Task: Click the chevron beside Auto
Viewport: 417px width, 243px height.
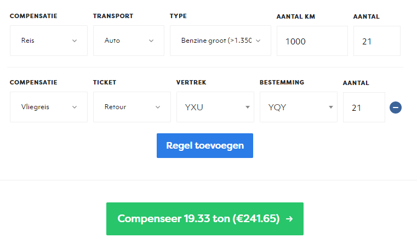Action: [x=151, y=41]
